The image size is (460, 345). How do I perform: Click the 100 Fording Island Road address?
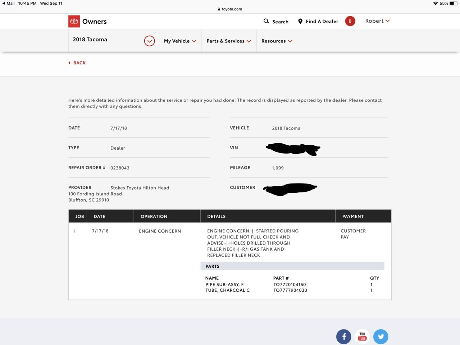click(x=95, y=194)
